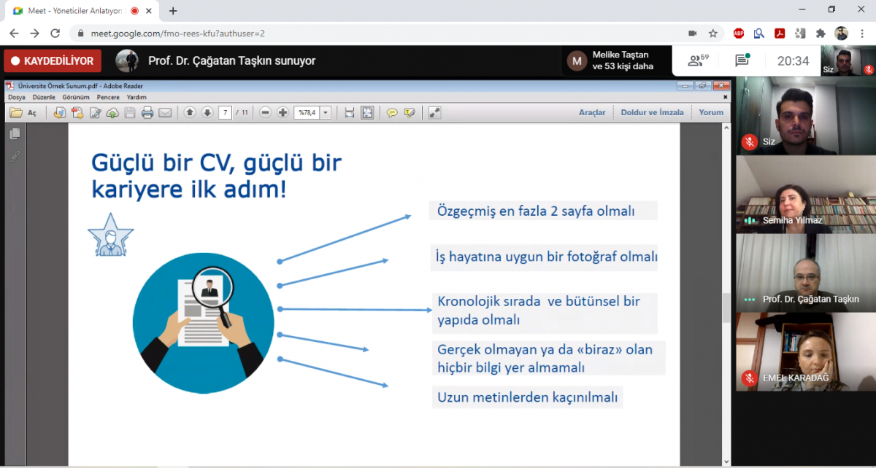Open the Pencere menu
The width and height of the screenshot is (876, 468).
coord(108,97)
